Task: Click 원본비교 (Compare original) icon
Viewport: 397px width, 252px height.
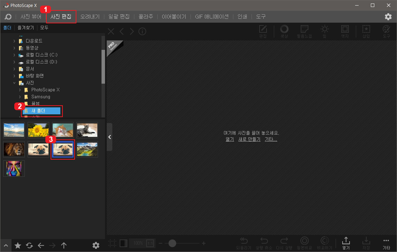Action: click(304, 243)
